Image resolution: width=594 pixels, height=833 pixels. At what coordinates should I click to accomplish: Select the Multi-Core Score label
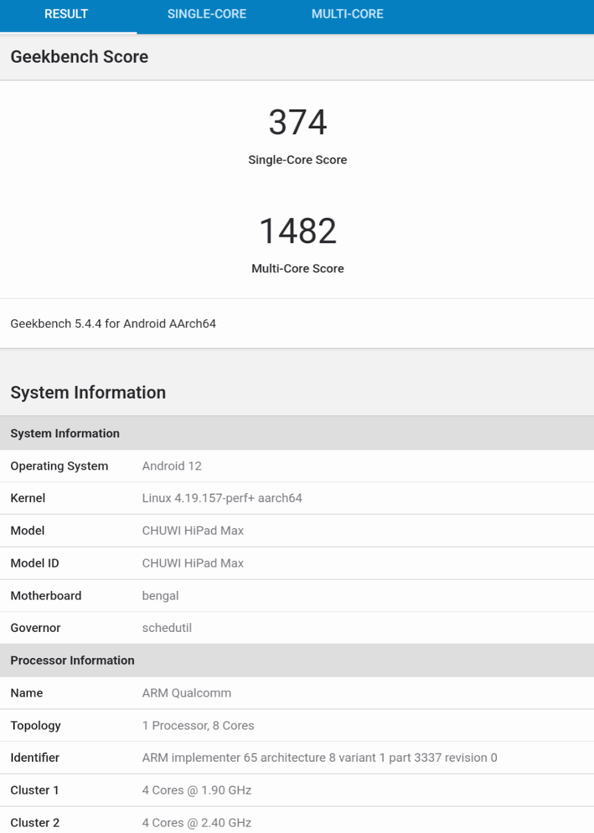click(298, 268)
